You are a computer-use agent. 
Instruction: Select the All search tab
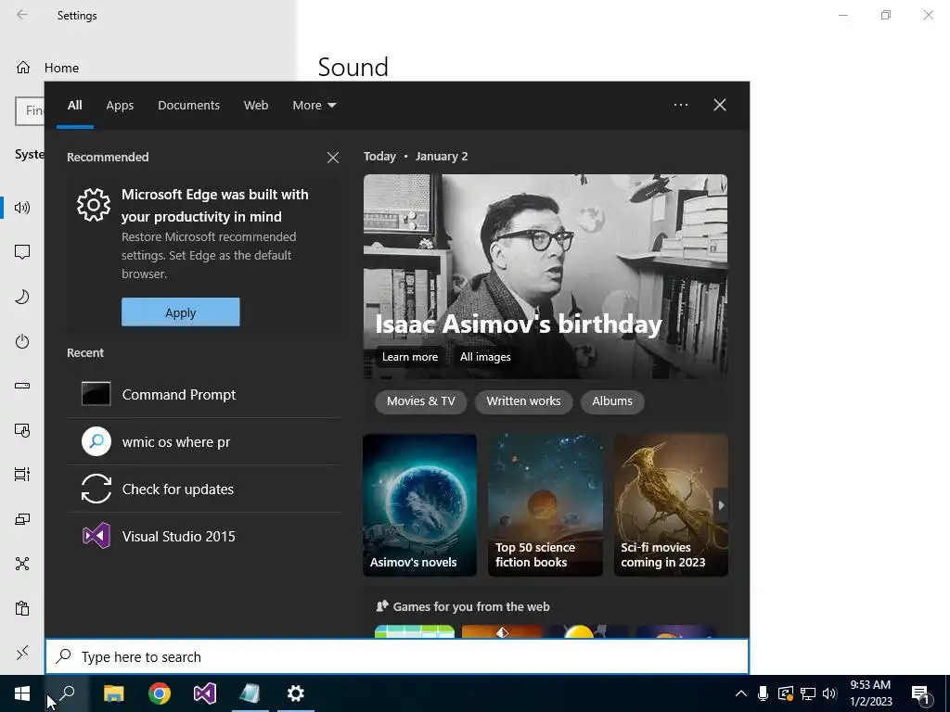tap(75, 105)
